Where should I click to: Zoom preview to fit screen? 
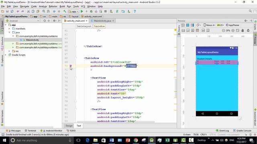[x=238, y=30]
